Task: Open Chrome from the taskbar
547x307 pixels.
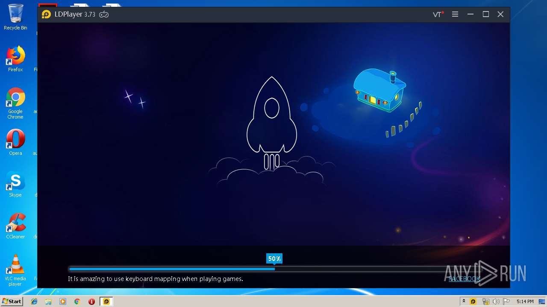Action: tap(77, 301)
